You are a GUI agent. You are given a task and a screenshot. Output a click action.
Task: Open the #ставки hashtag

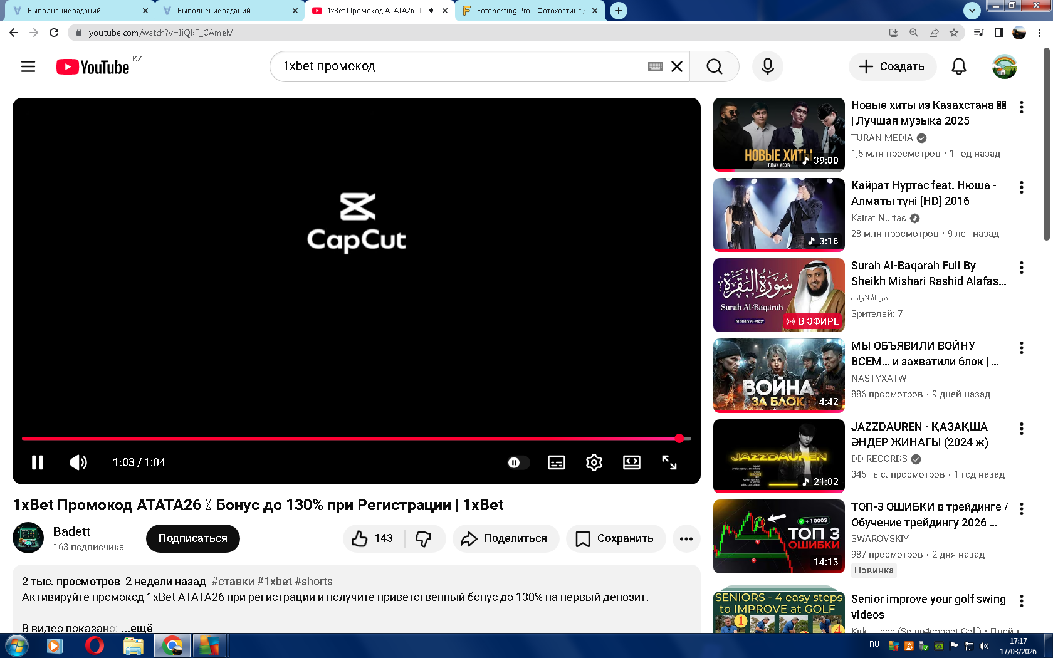233,582
